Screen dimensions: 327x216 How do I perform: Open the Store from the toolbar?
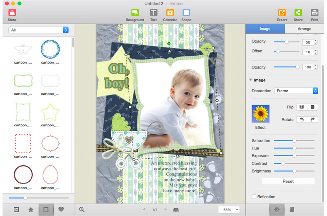pyautogui.click(x=12, y=13)
